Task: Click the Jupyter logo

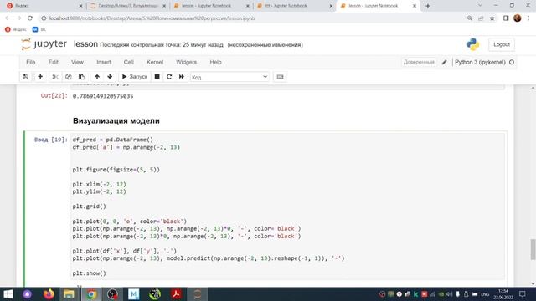Action: [44, 44]
